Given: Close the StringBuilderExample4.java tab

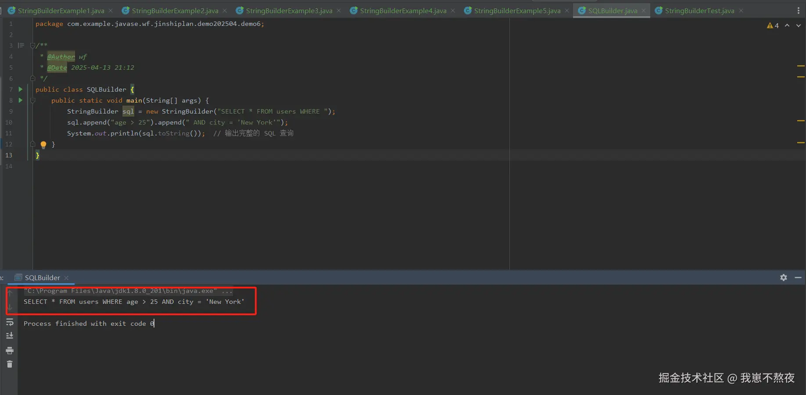Looking at the screenshot, I should coord(453,11).
